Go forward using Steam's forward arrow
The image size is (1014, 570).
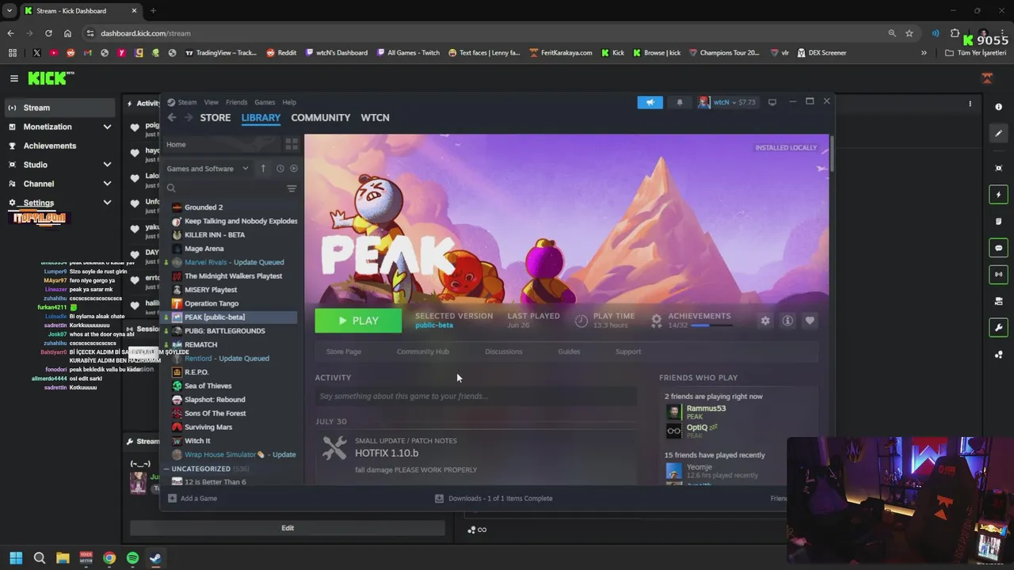(189, 117)
